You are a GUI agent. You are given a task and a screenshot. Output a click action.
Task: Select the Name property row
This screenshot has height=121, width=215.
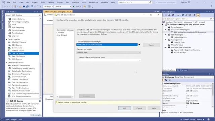[x=187, y=103]
